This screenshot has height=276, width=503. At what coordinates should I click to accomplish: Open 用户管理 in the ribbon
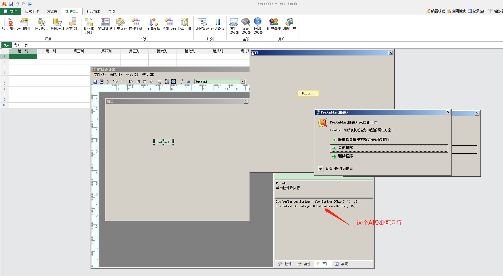[274, 24]
